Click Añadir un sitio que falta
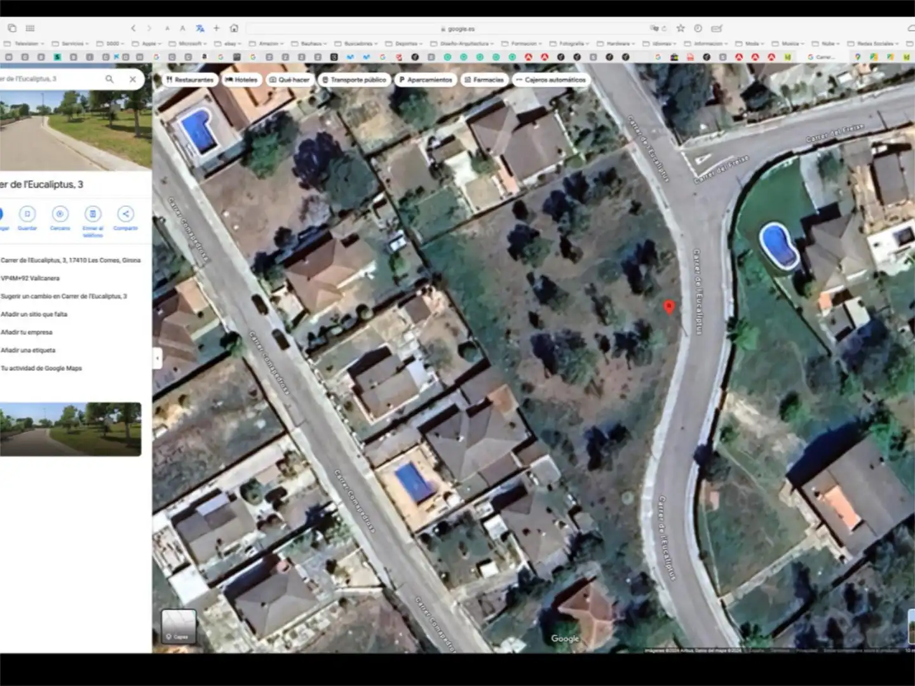Viewport: 915px width, 686px height. click(x=34, y=314)
